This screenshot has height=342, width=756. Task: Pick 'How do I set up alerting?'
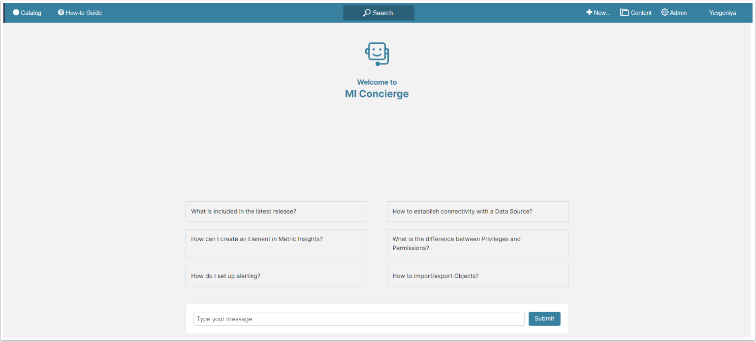(x=276, y=276)
